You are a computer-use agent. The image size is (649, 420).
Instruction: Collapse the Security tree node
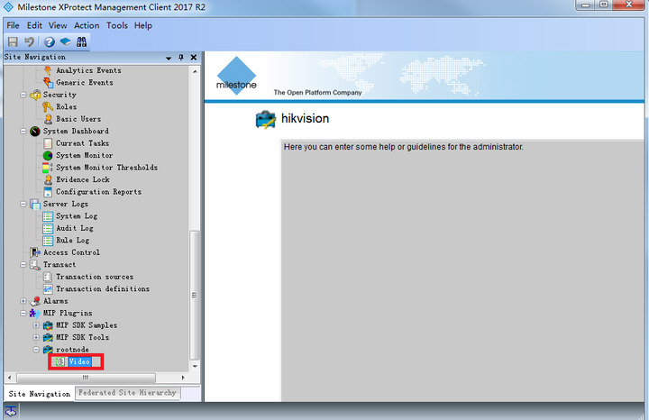(24, 95)
